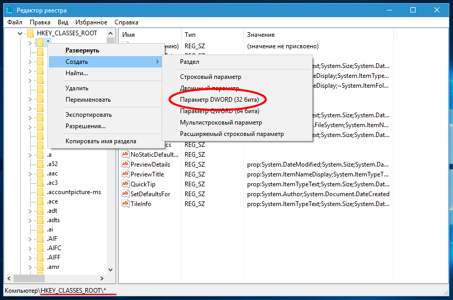This screenshot has width=453, height=300.
Task: Expand the .AIFC key node
Action: tap(30, 249)
